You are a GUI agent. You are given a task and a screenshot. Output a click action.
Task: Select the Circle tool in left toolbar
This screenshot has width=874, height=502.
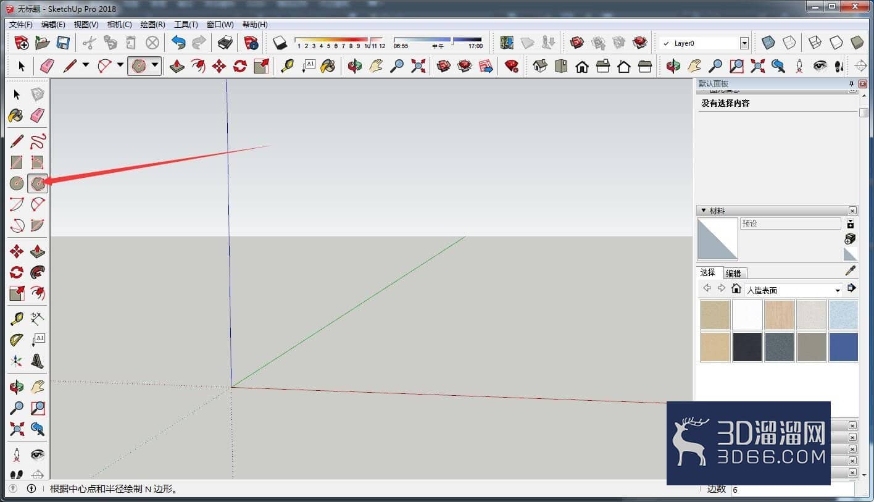pyautogui.click(x=17, y=183)
